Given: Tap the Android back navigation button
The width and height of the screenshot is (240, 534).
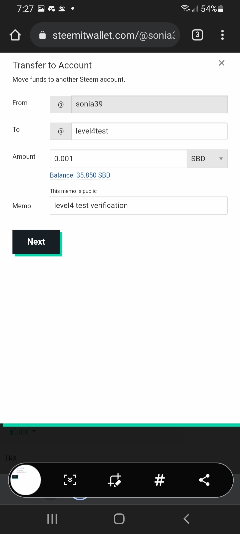Looking at the screenshot, I should [187, 519].
